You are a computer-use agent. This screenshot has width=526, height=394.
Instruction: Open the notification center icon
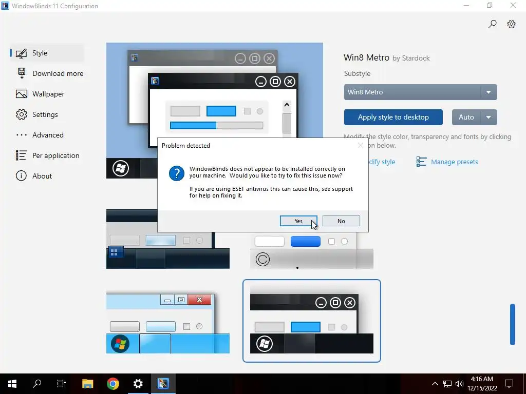point(509,384)
